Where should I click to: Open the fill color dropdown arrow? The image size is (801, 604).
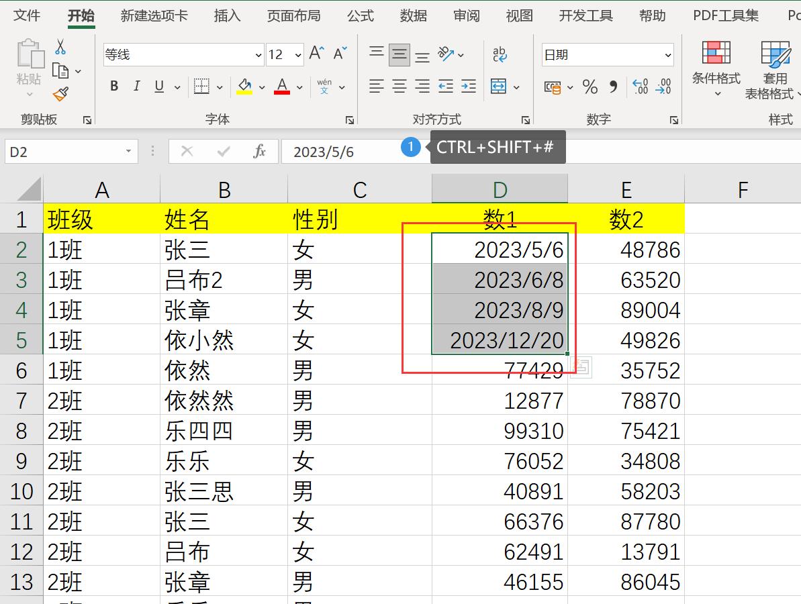point(262,87)
